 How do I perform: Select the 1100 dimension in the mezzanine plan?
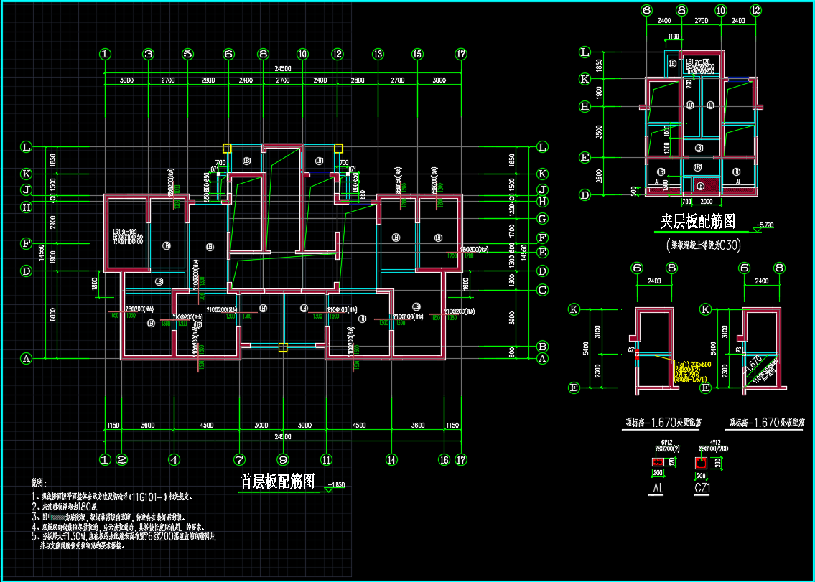click(673, 37)
